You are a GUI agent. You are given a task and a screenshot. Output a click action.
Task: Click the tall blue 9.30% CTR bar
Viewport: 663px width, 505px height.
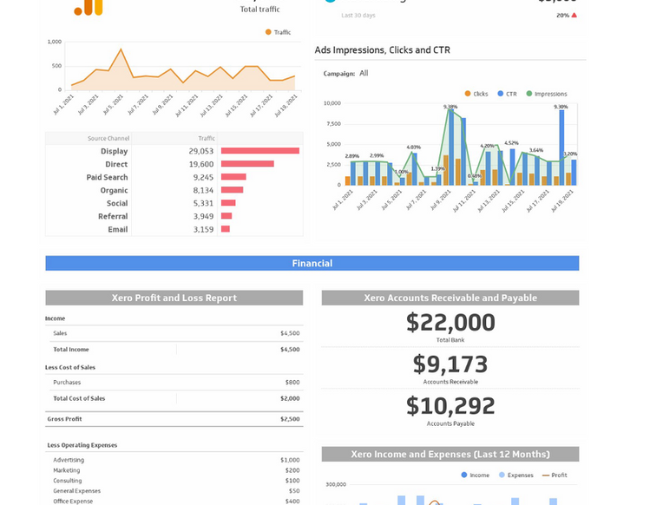561,148
